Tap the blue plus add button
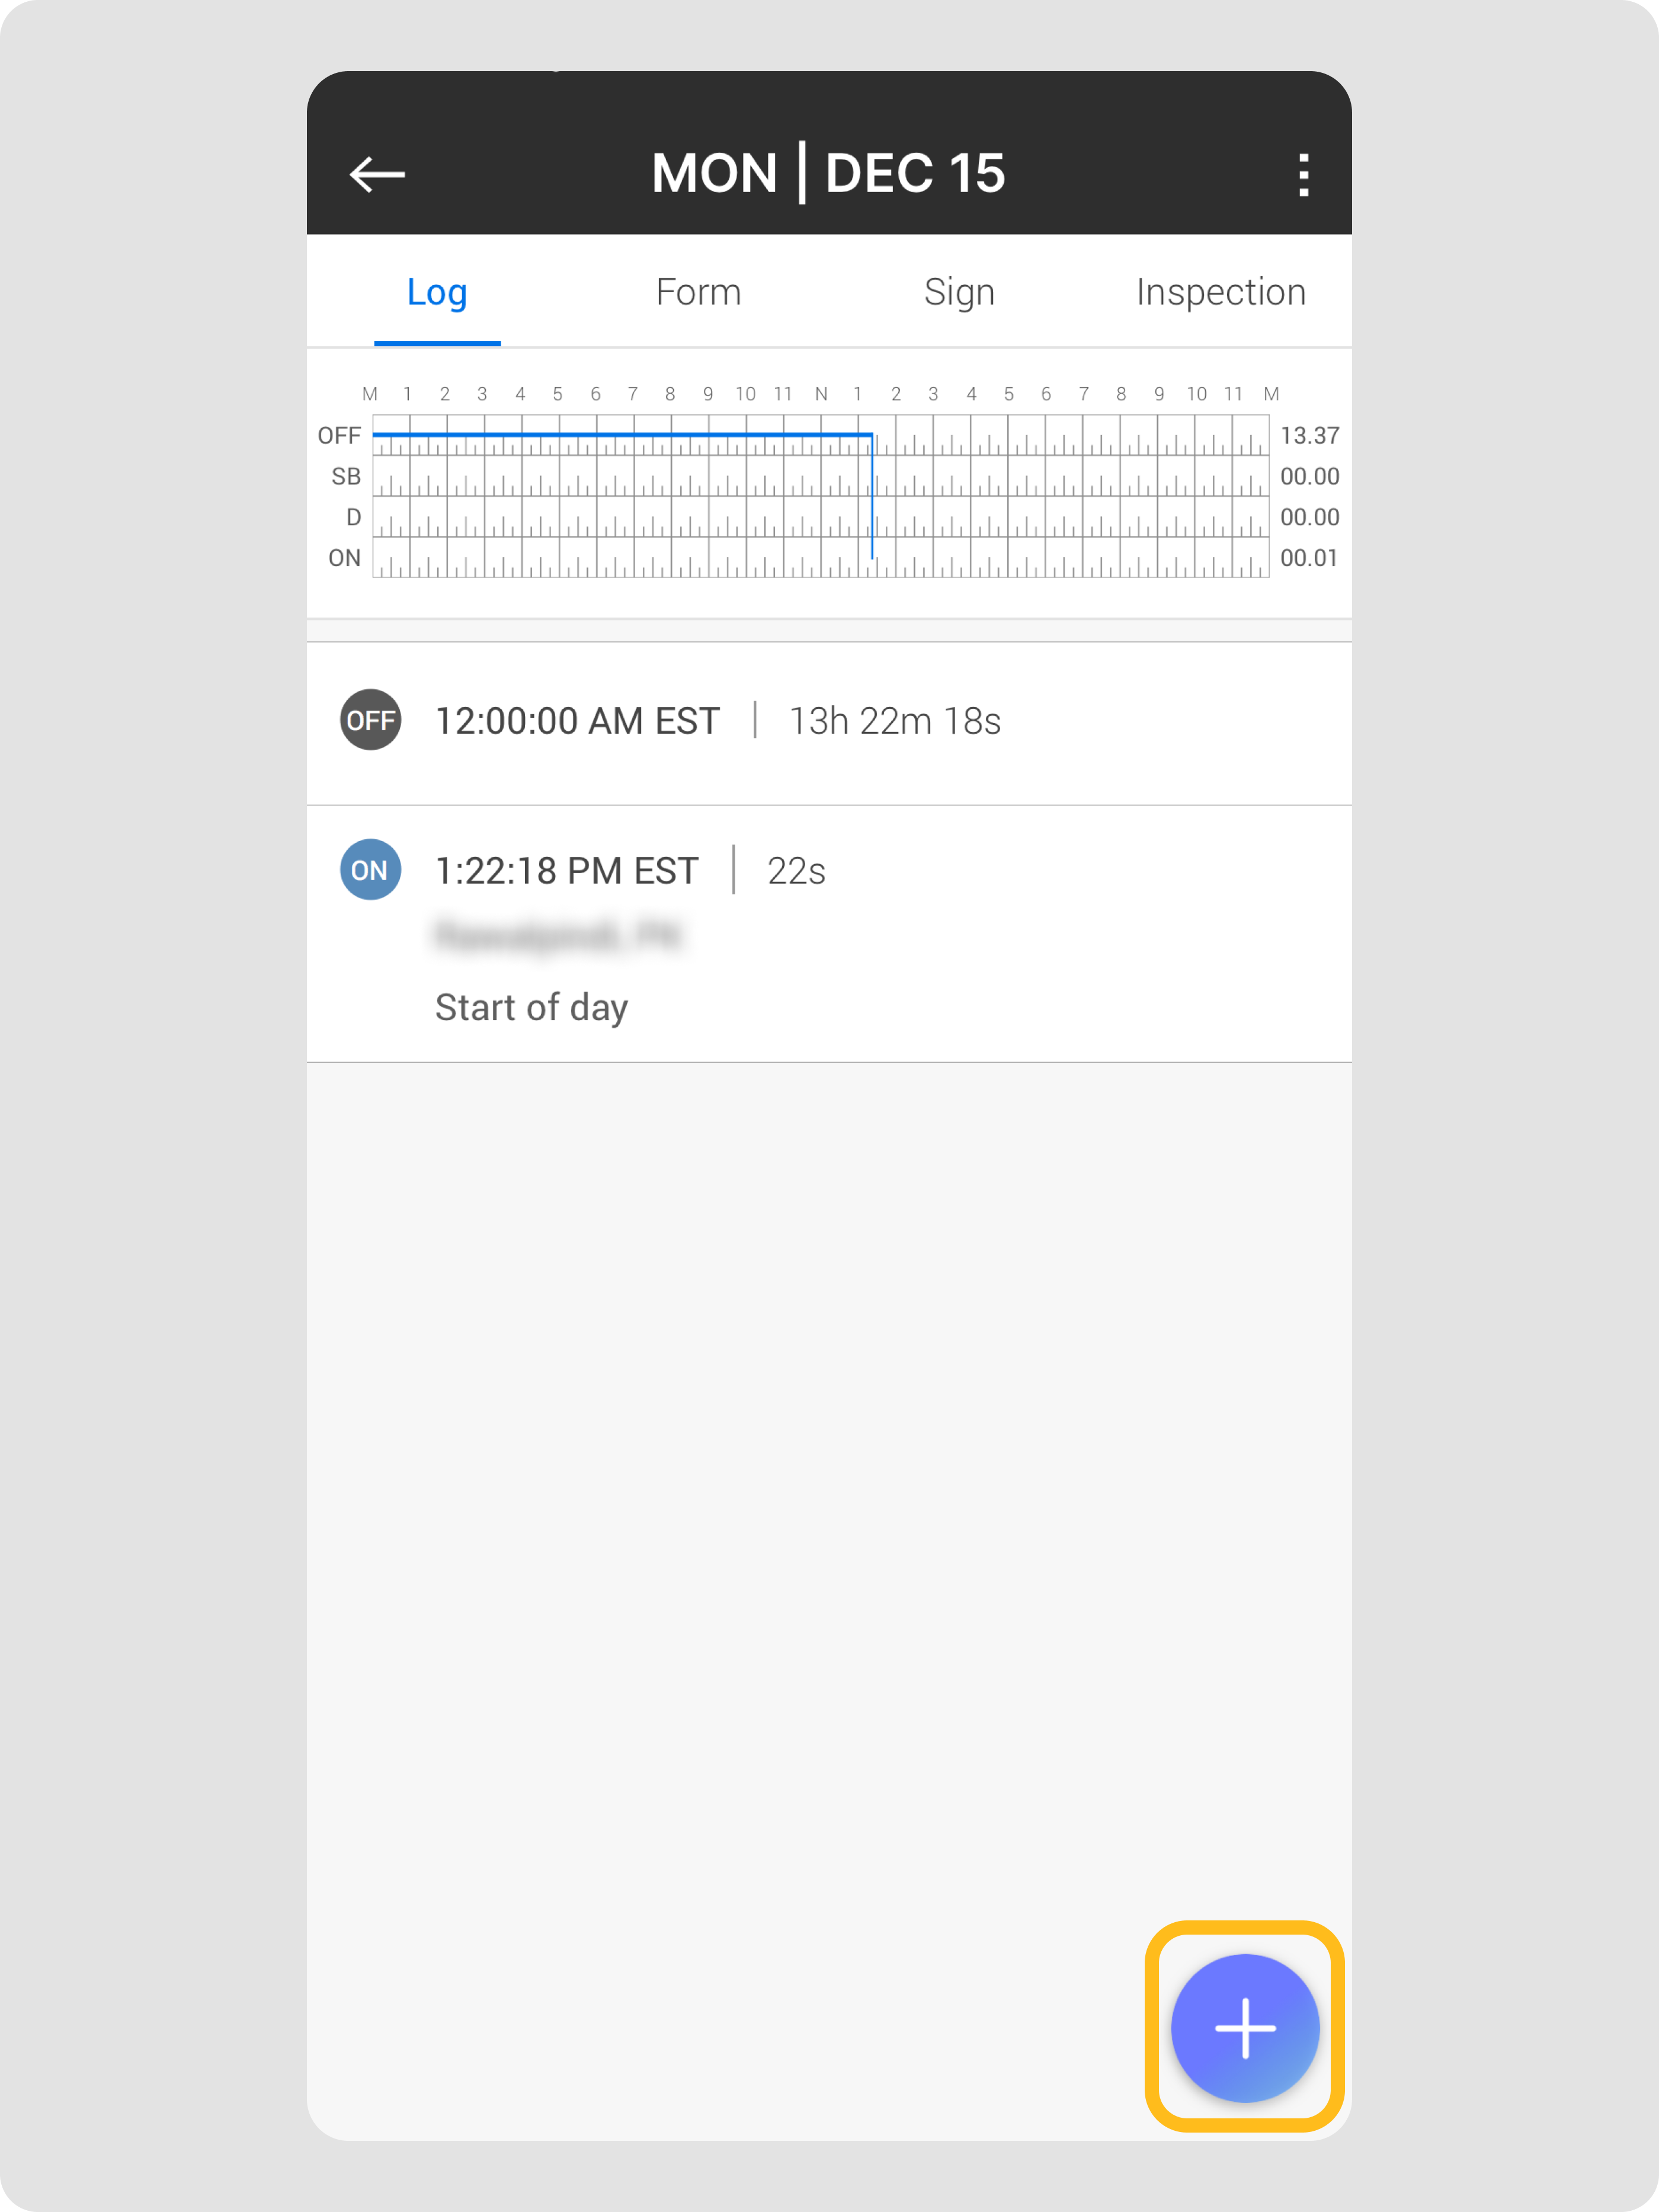The height and width of the screenshot is (2212, 1659). click(1244, 2027)
